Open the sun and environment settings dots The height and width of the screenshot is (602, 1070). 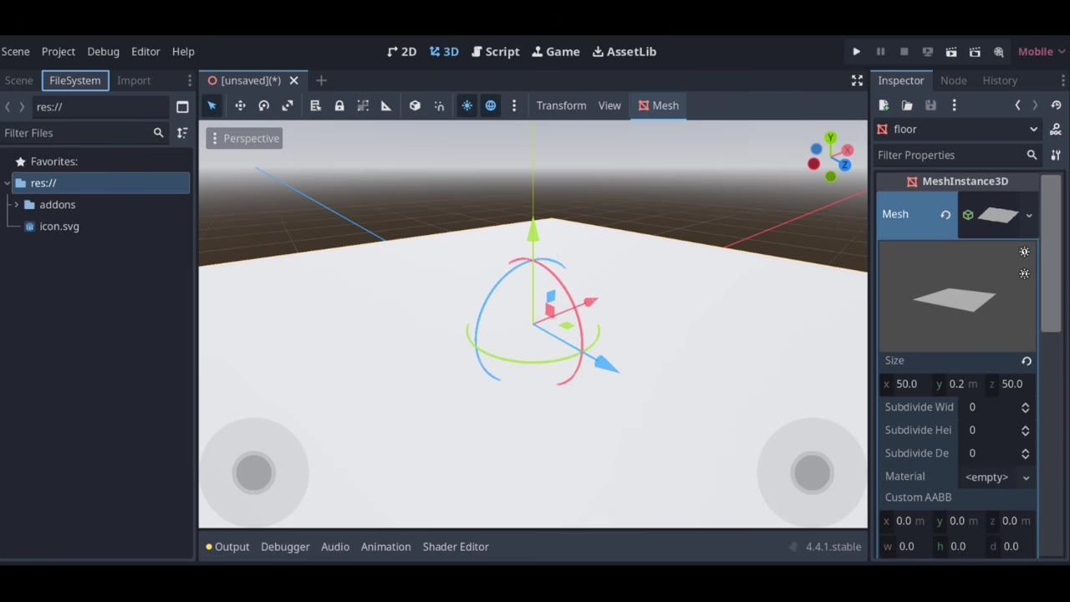[x=514, y=105]
